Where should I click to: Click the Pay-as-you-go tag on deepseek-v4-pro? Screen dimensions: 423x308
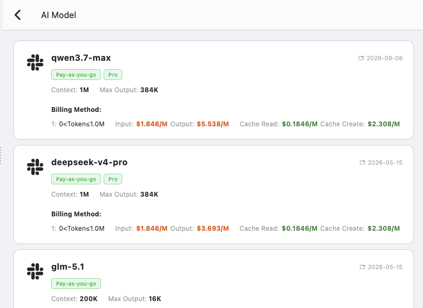76,179
